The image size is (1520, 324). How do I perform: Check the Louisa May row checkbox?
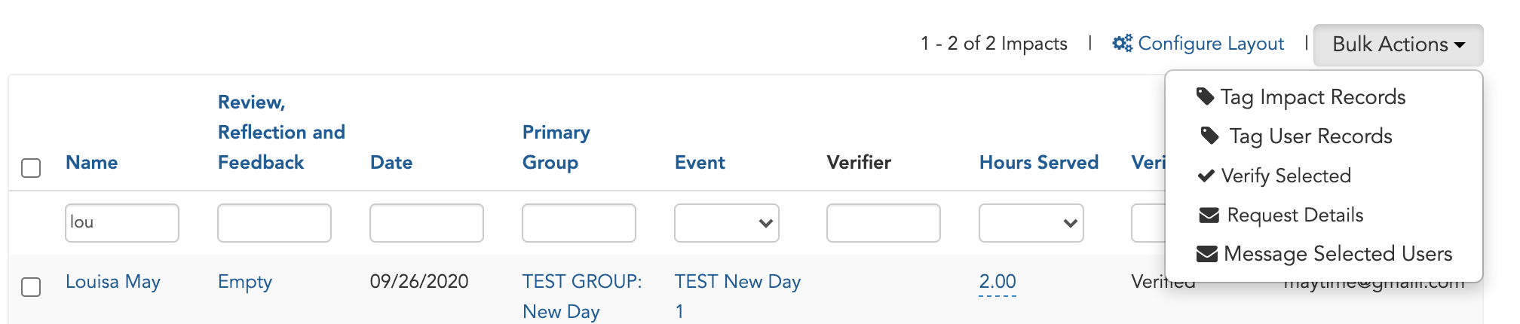coord(31,286)
